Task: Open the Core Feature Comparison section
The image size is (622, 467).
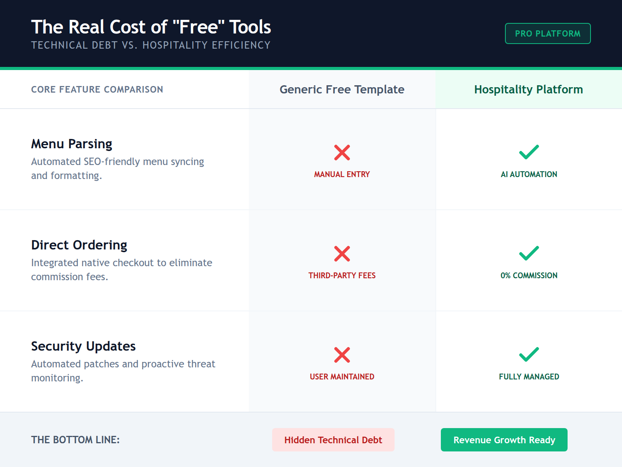Action: pos(97,89)
